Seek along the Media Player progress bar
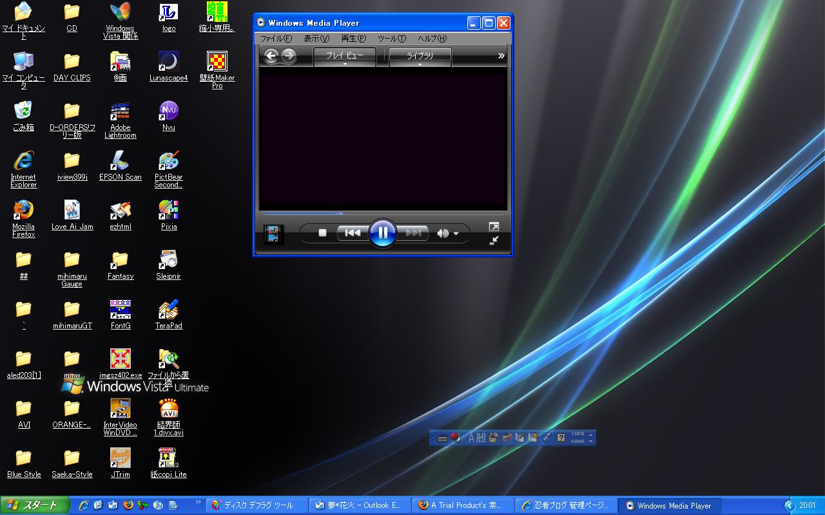The width and height of the screenshot is (825, 515). [x=383, y=213]
